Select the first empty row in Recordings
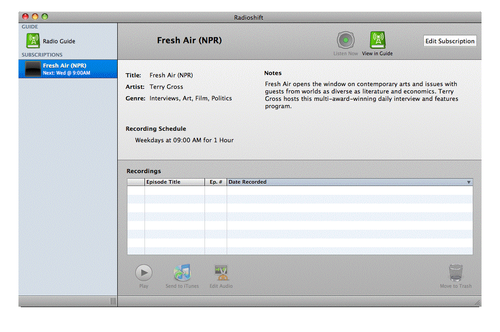 click(300, 191)
